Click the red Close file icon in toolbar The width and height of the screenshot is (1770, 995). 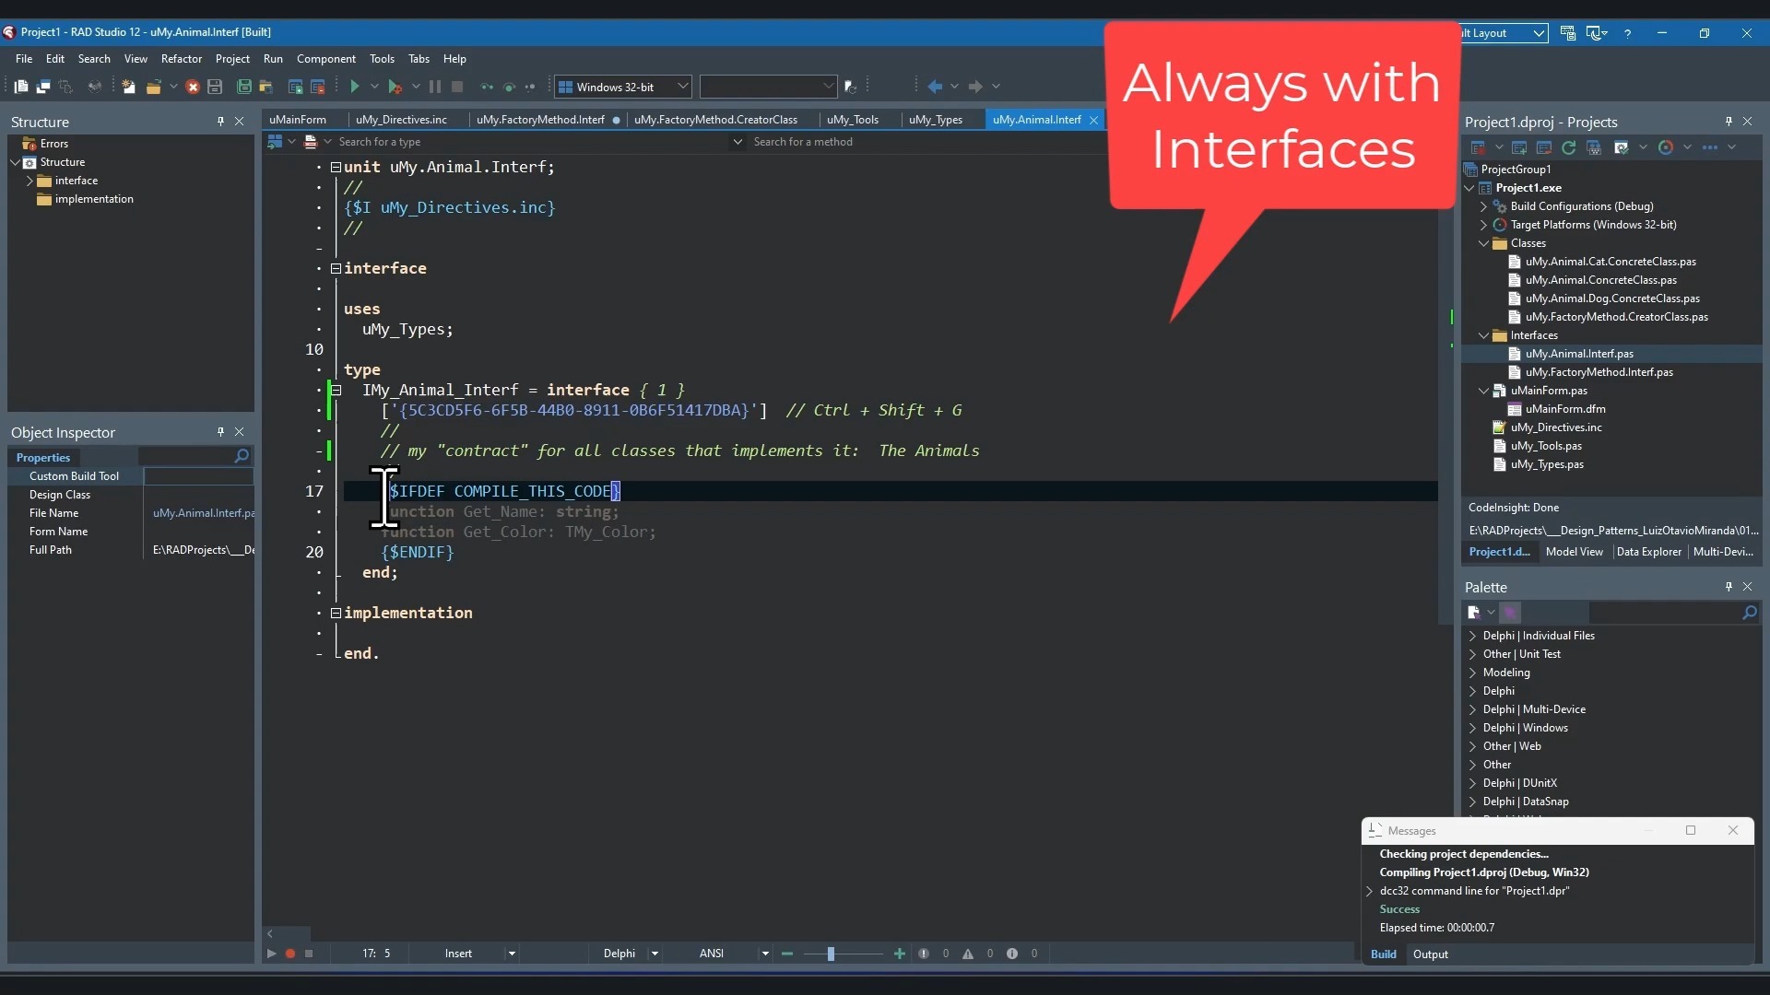coord(193,87)
